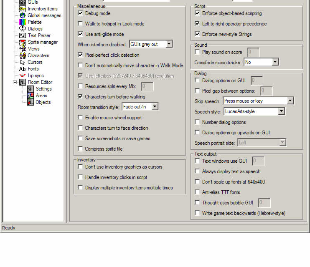Toggle Characters turn before walking
310x267 pixels.
click(x=80, y=96)
